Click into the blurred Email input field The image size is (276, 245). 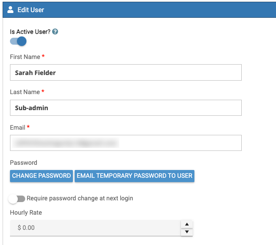(x=125, y=143)
